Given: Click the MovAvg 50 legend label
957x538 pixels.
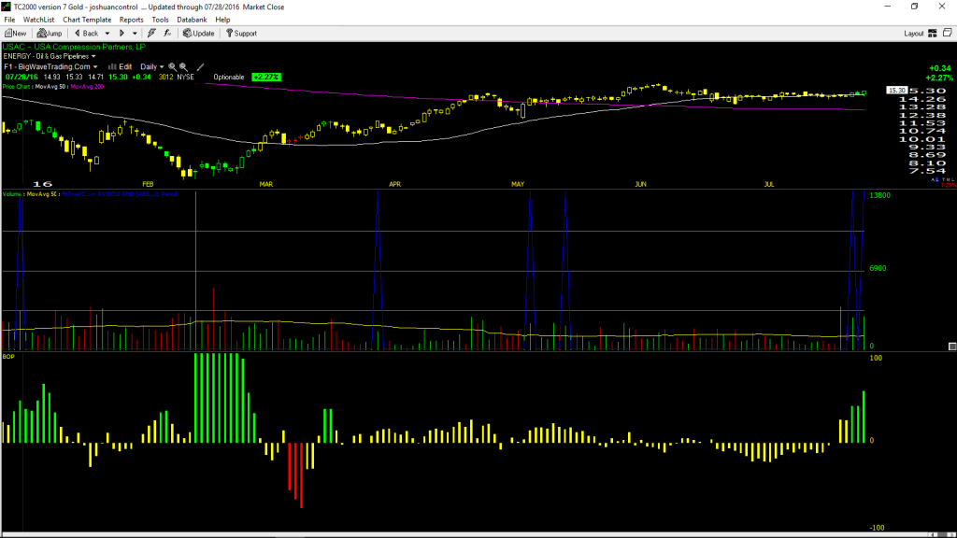Looking at the screenshot, I should point(51,87).
